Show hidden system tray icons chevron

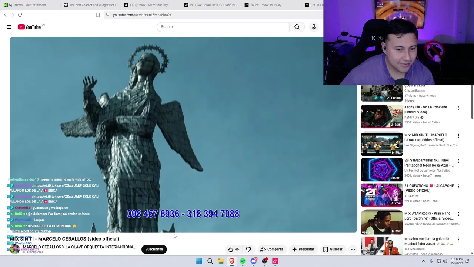click(423, 261)
